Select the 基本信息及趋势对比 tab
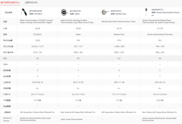Viewport: 182px width, 124px height. click(x=10, y=3)
